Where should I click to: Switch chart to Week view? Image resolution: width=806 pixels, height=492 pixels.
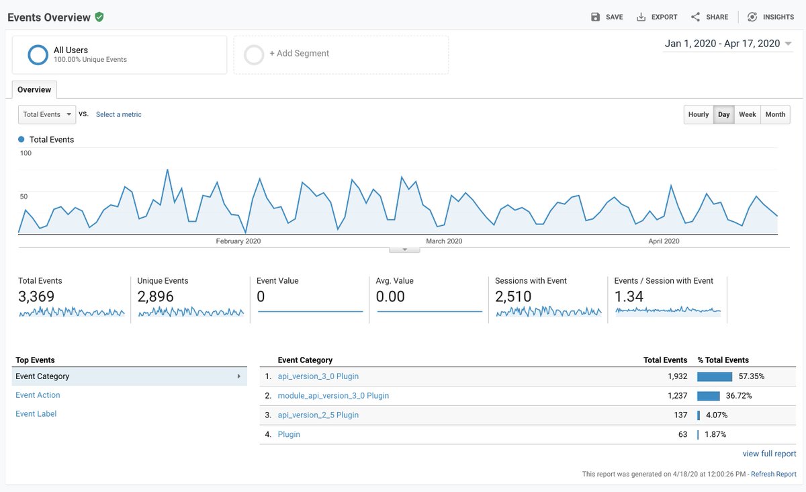(x=748, y=114)
